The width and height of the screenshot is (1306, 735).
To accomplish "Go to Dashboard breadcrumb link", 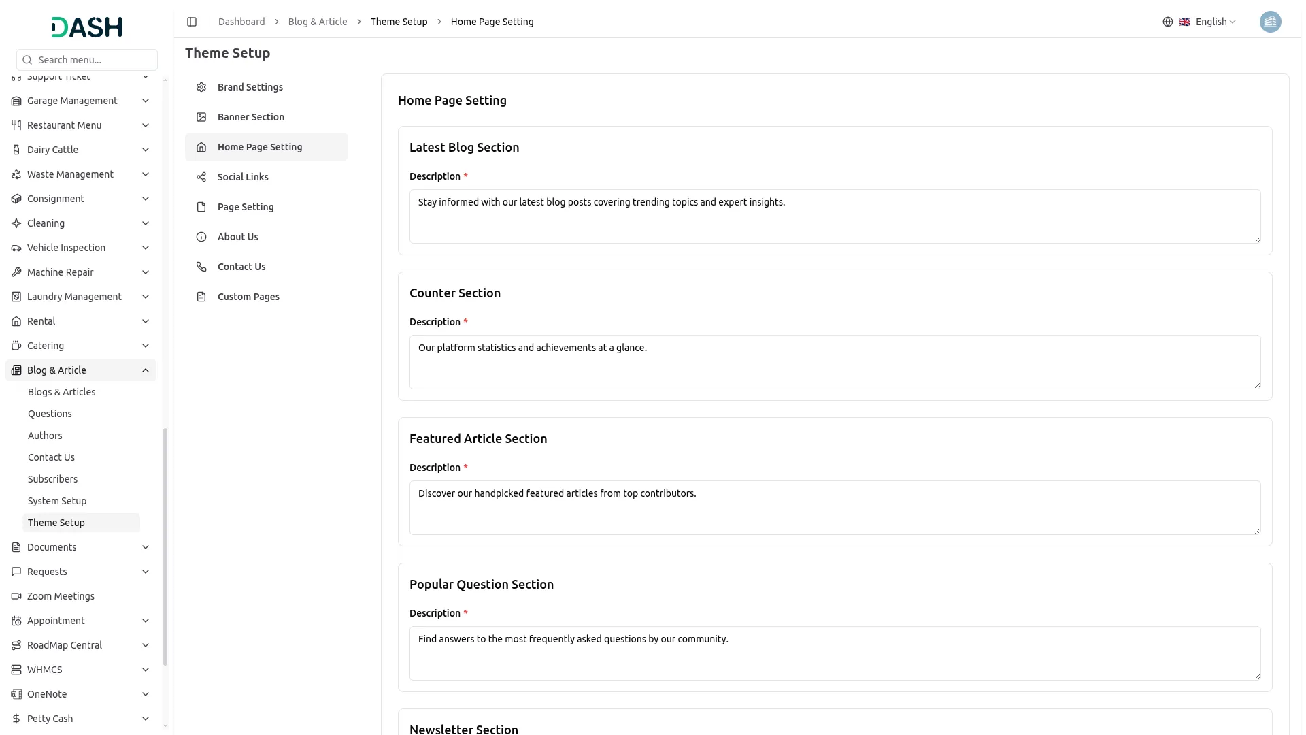I will pos(241,22).
